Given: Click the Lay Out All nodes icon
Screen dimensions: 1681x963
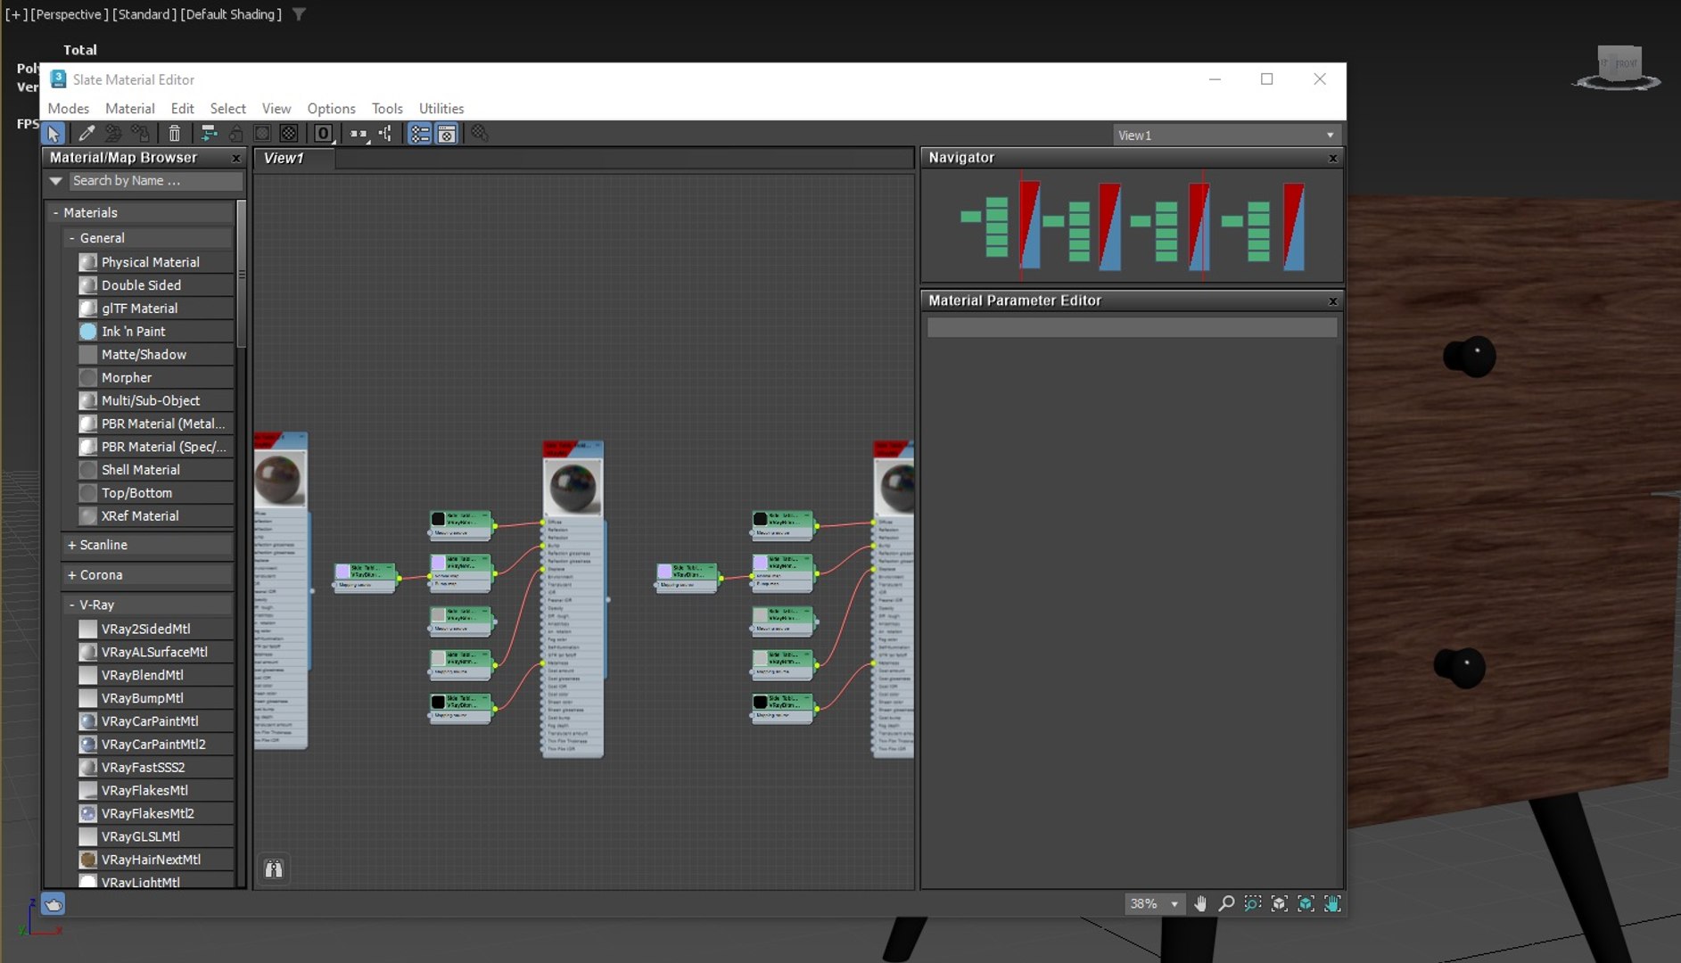Looking at the screenshot, I should (x=358, y=134).
